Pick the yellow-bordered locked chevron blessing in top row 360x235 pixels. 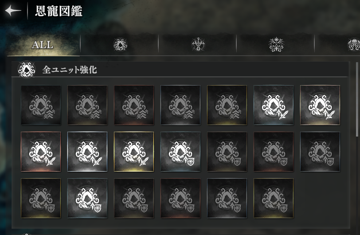pyautogui.click(x=227, y=105)
